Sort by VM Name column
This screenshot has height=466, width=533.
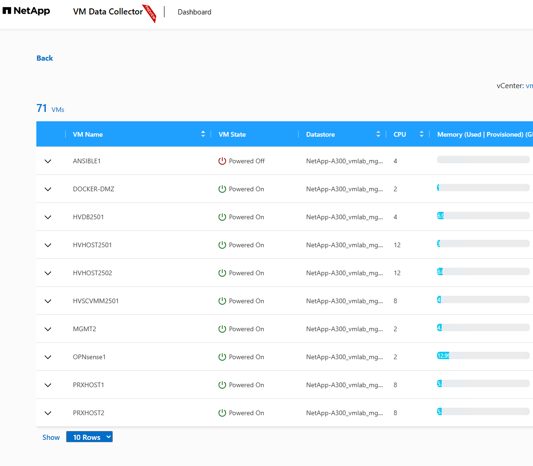(x=203, y=134)
